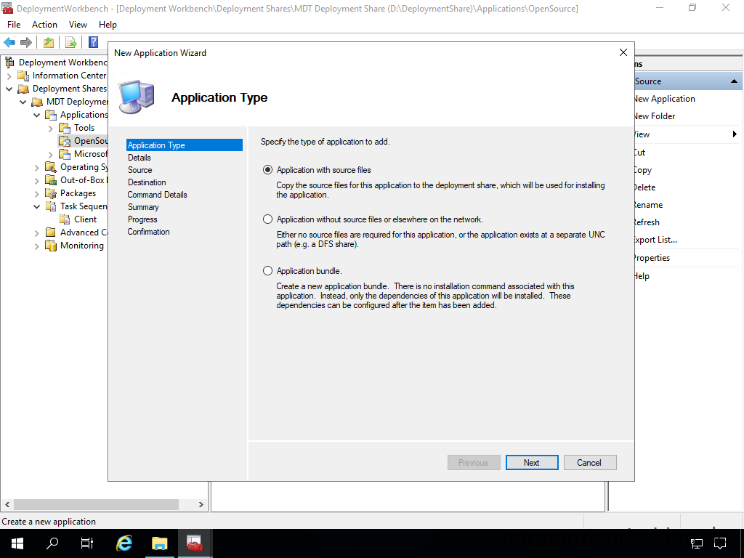
Task: Expand the Tools folder node
Action: coord(51,128)
